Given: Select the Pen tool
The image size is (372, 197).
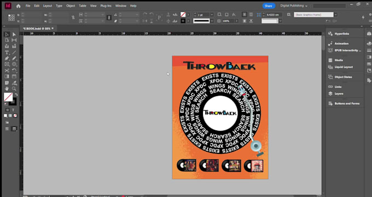Looking at the screenshot, I should point(7,58).
